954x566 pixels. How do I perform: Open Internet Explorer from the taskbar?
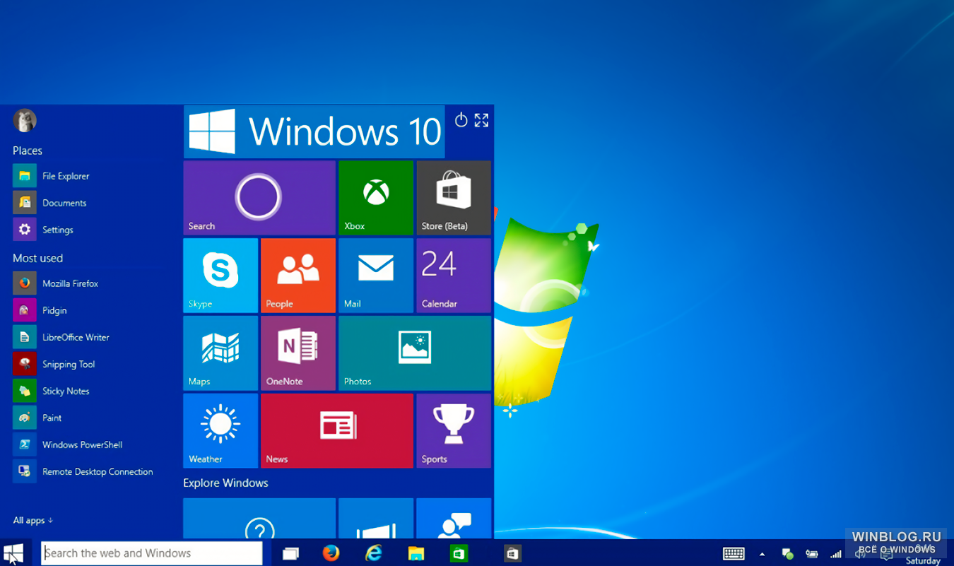[373, 553]
